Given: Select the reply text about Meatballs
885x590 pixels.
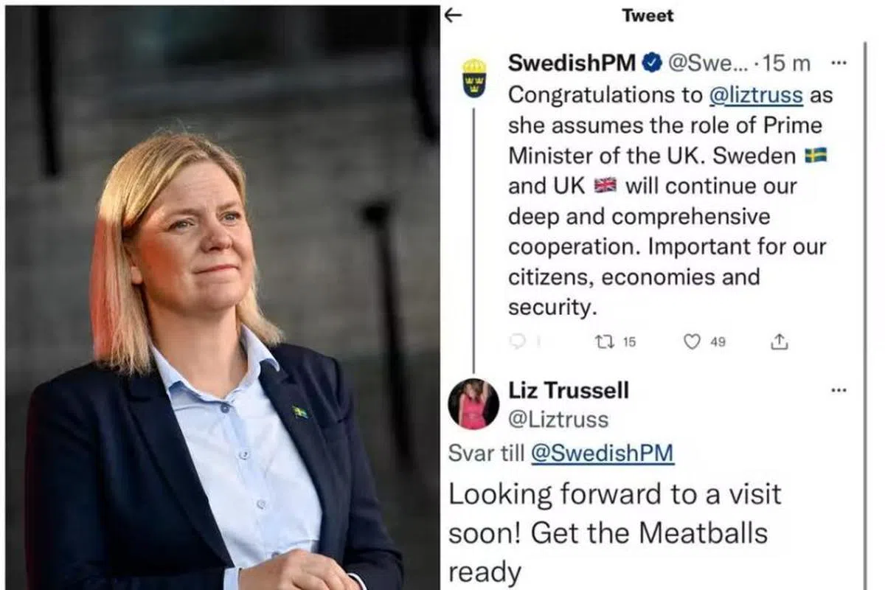Looking at the screenshot, I should (x=615, y=532).
